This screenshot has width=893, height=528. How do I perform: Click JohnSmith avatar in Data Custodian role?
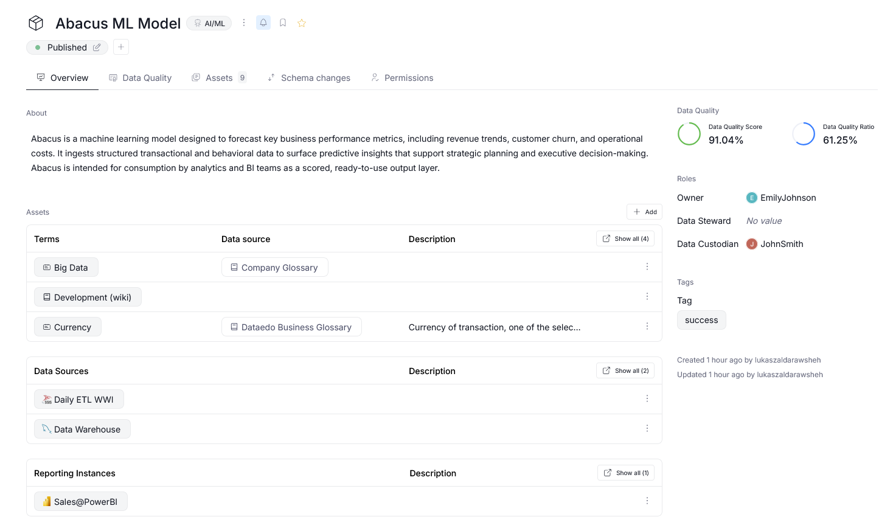752,244
